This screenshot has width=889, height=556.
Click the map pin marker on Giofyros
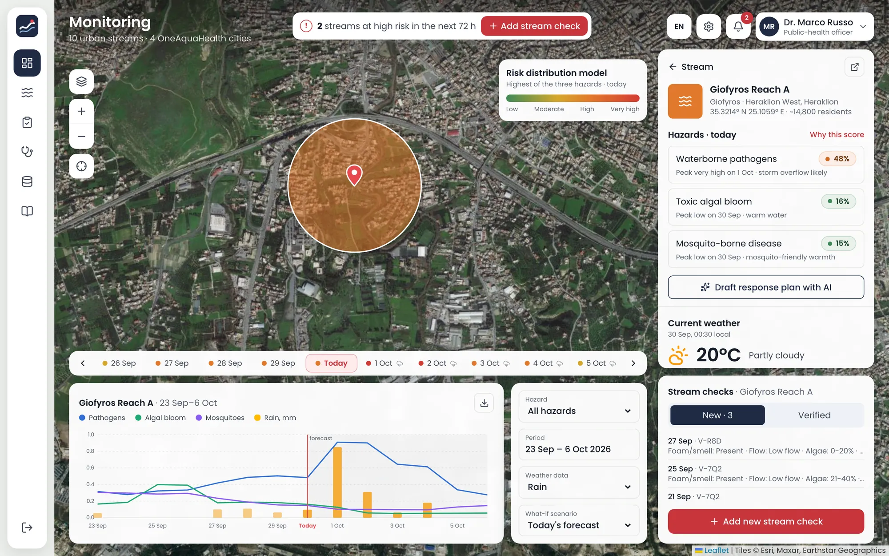(x=354, y=175)
